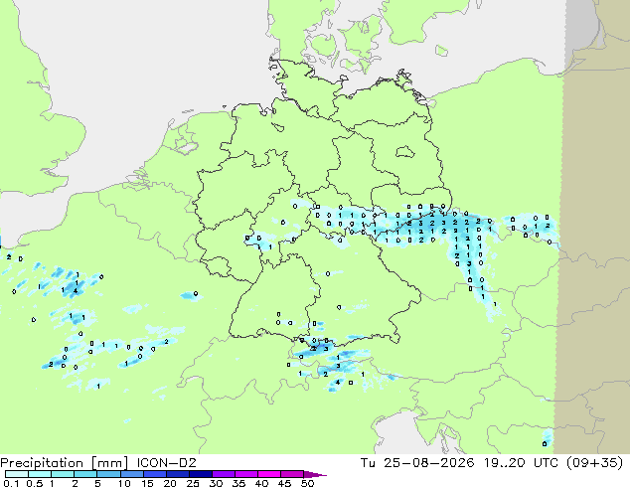Click the 25–30 mm dark navy swatch

point(200,474)
